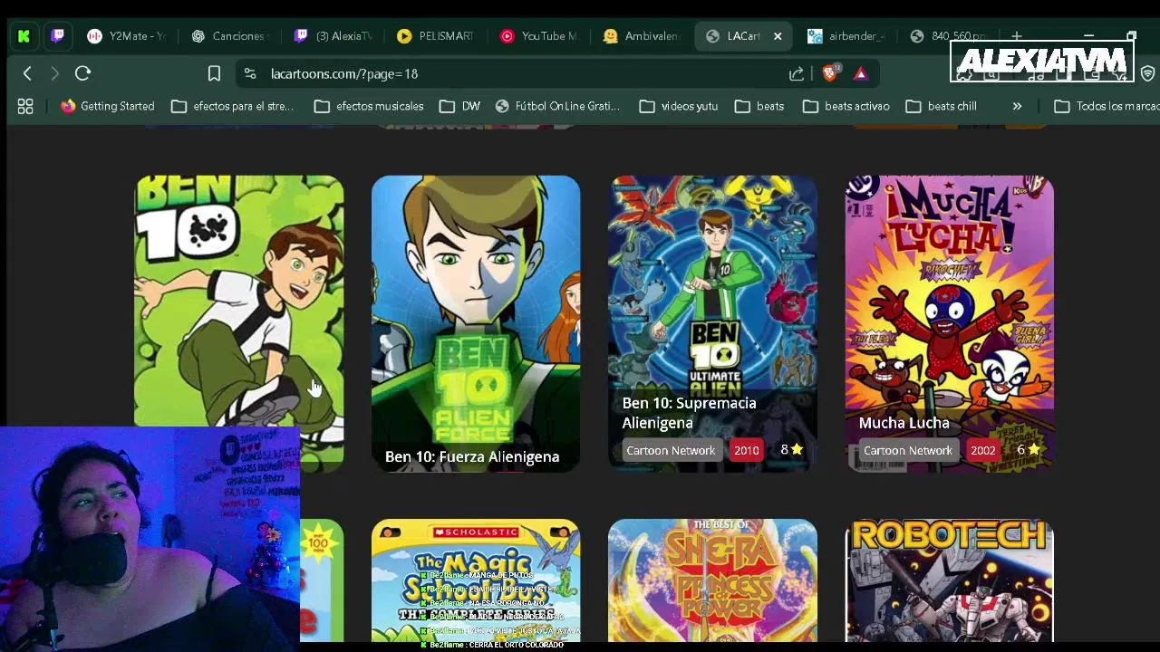Open The Magic School Bus poster
Viewport: 1160px width, 652px height.
pyautogui.click(x=476, y=580)
